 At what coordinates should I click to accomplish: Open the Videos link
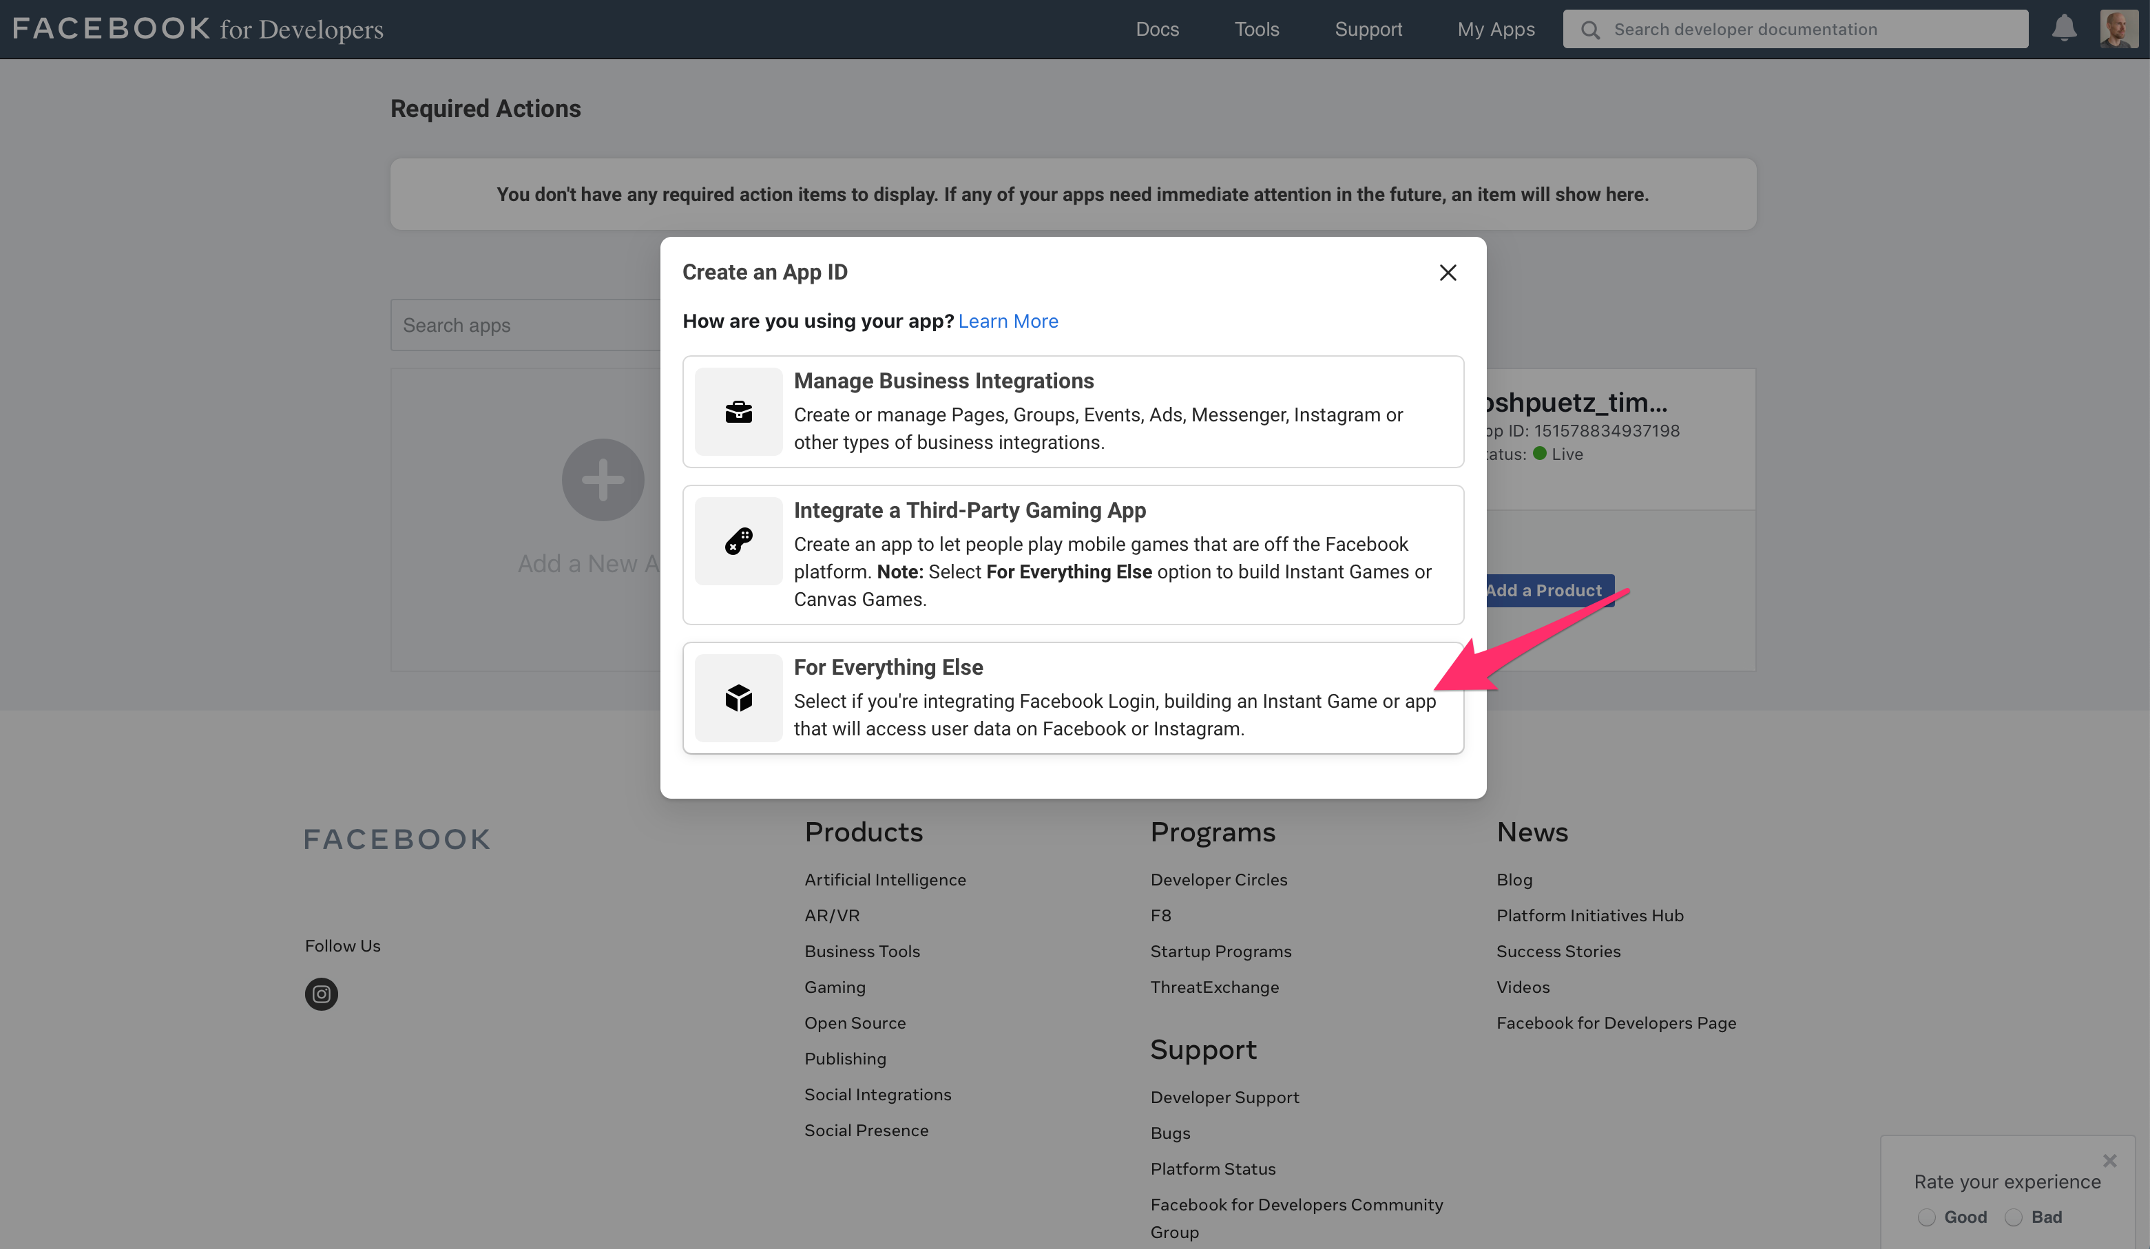pyautogui.click(x=1523, y=987)
